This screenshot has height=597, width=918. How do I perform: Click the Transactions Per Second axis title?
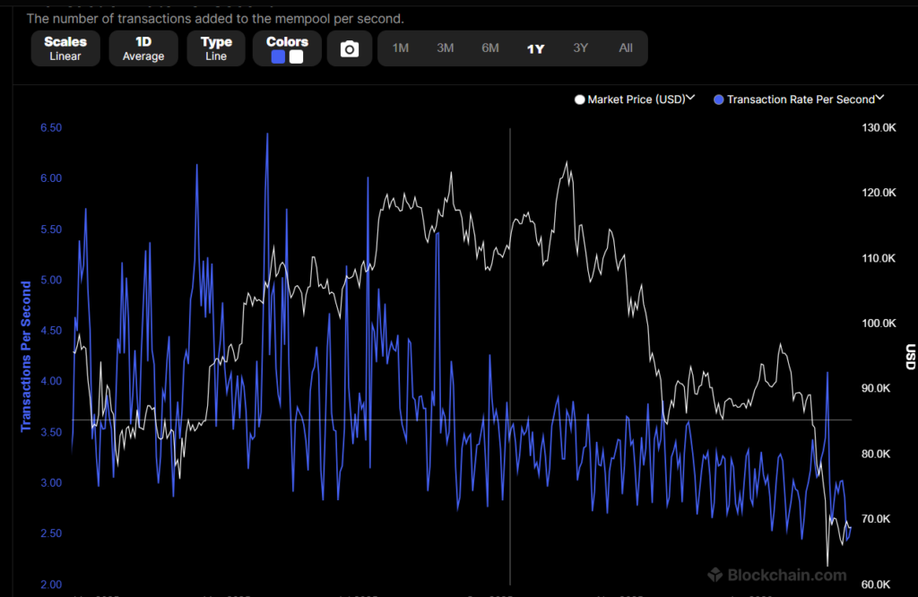tap(26, 357)
